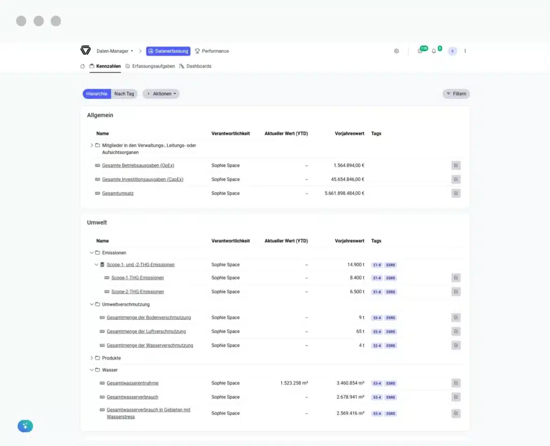Image resolution: width=550 pixels, height=446 pixels.
Task: Open the settings gear icon
Action: point(396,51)
